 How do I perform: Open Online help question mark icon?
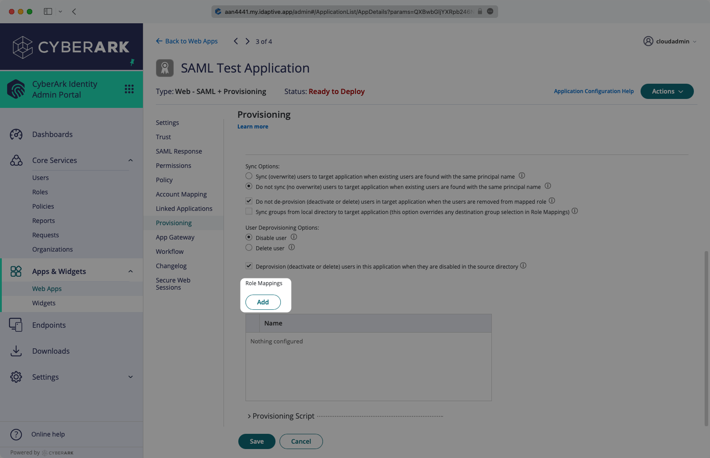coord(16,434)
